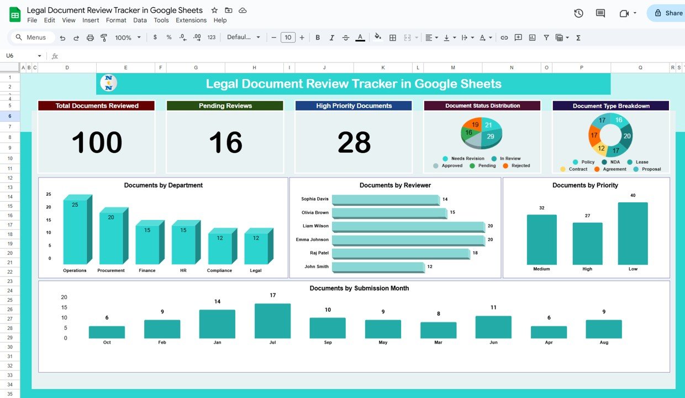Image resolution: width=685 pixels, height=398 pixels.
Task: Open the name box dropdown arrow
Action: 39,56
